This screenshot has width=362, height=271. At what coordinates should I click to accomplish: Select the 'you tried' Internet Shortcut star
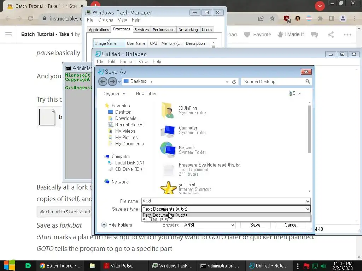168,188
